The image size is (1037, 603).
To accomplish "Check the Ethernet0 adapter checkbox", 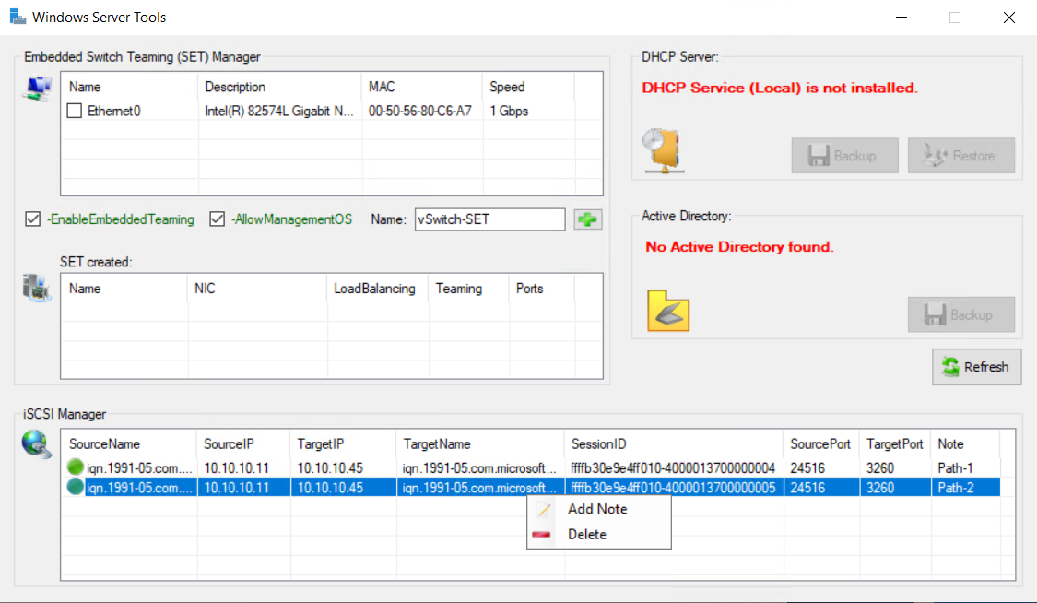I will click(76, 111).
